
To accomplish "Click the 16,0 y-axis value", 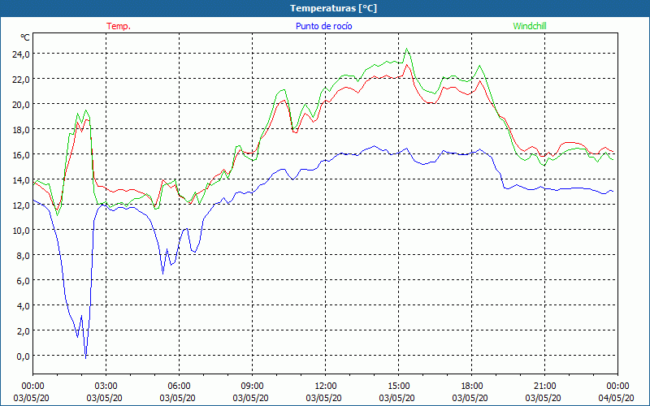I will 21,154.
